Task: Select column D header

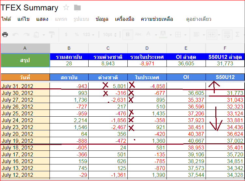Action: 147,48
